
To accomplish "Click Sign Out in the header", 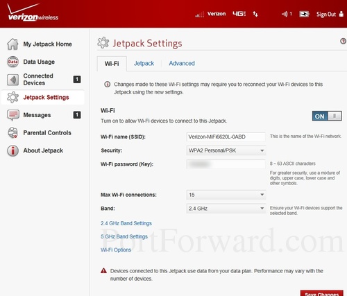I will [326, 15].
